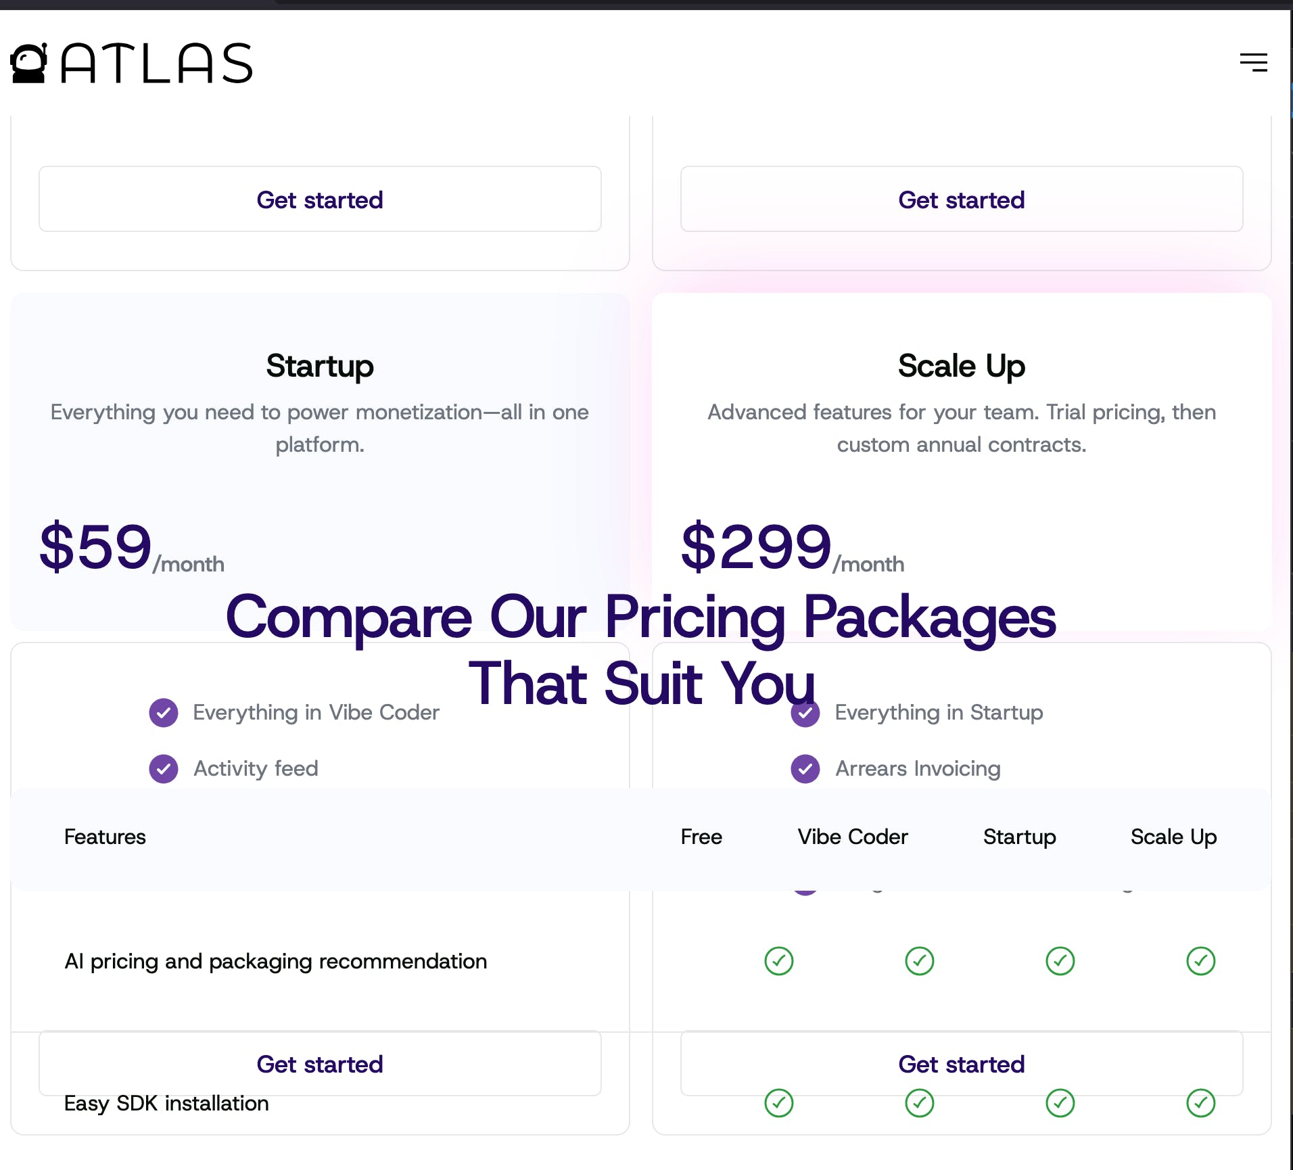The width and height of the screenshot is (1293, 1170).
Task: Click the Scale Up check for Easy SDK installation
Action: (x=1201, y=1103)
